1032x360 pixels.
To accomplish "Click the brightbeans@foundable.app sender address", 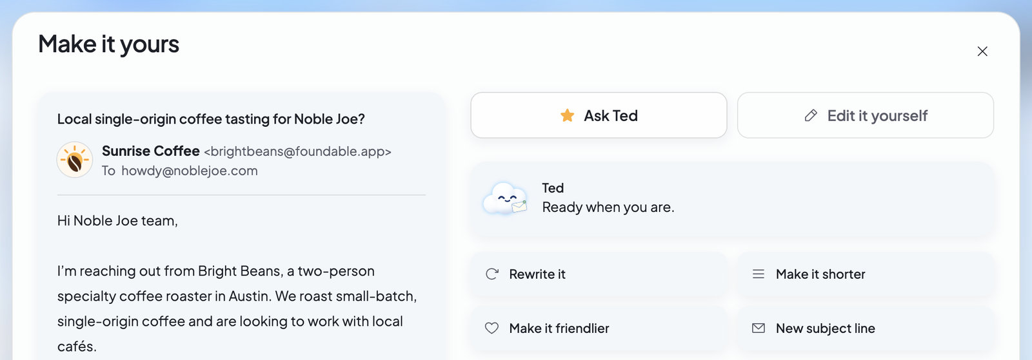I will 297,151.
